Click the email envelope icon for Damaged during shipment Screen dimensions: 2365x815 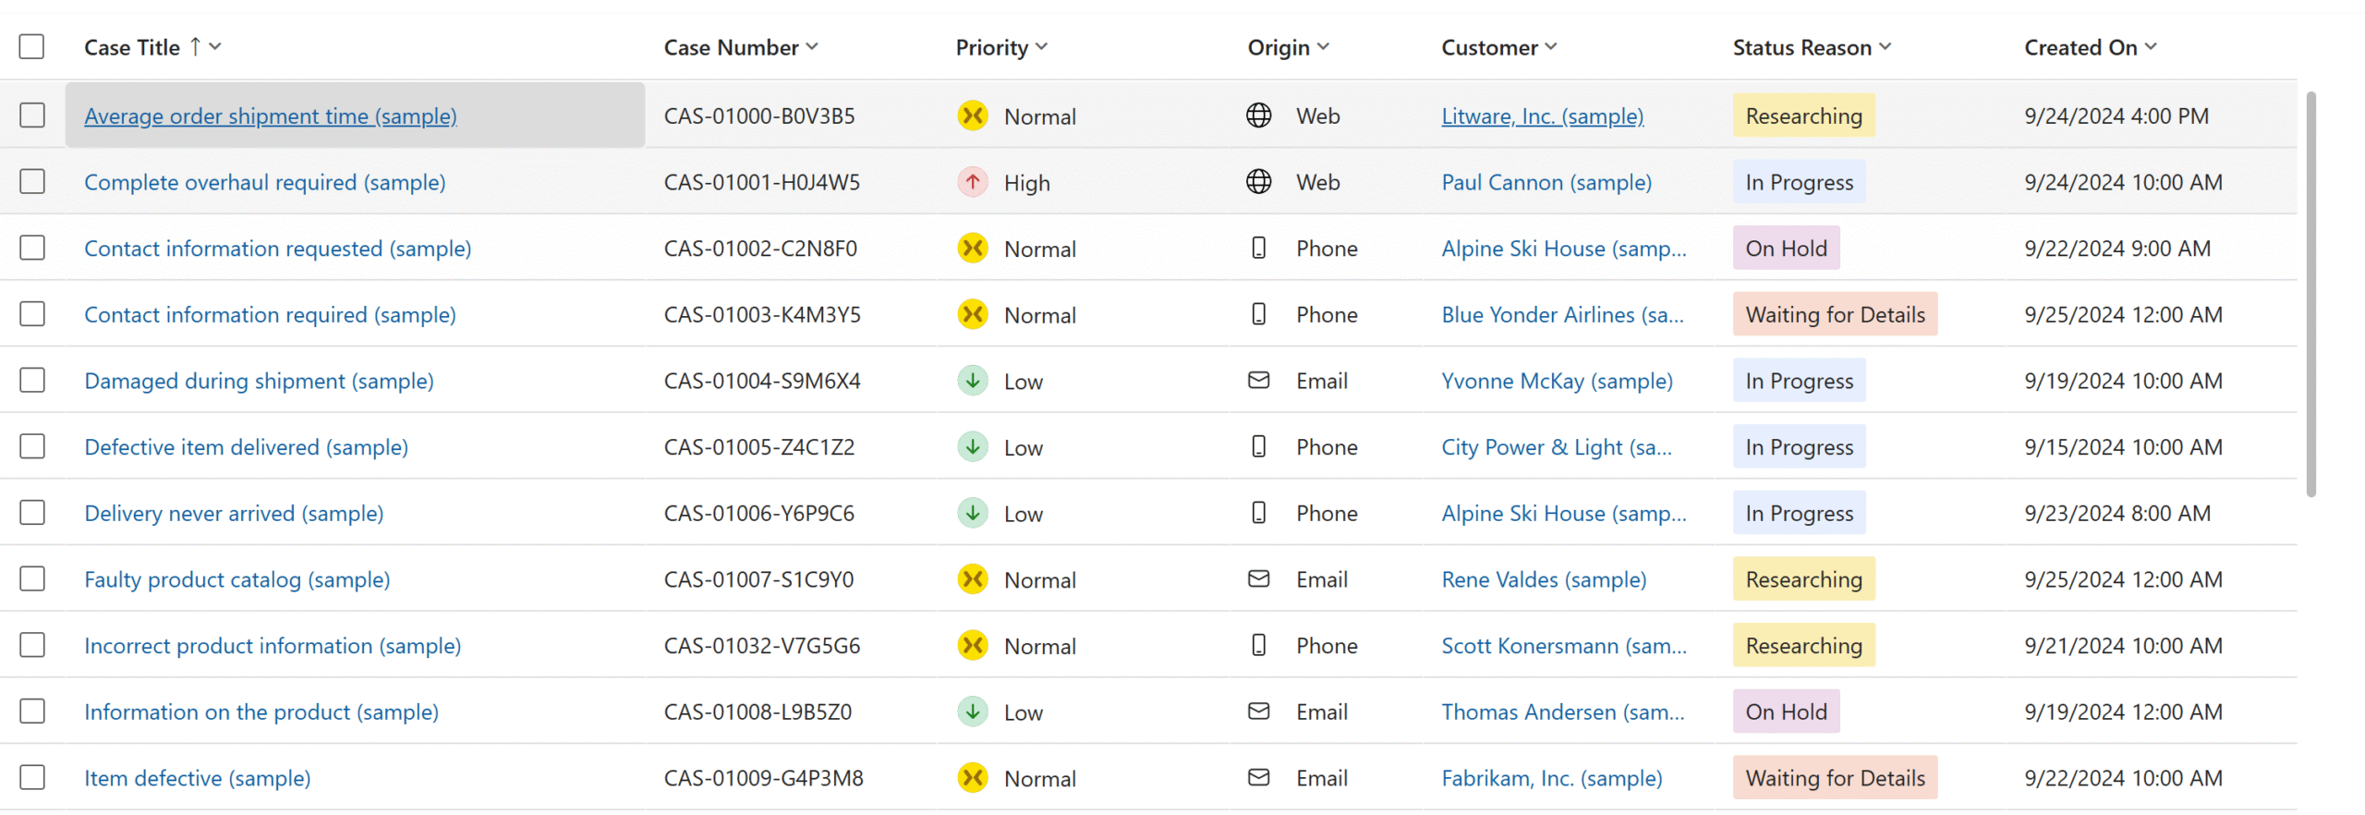tap(1258, 381)
